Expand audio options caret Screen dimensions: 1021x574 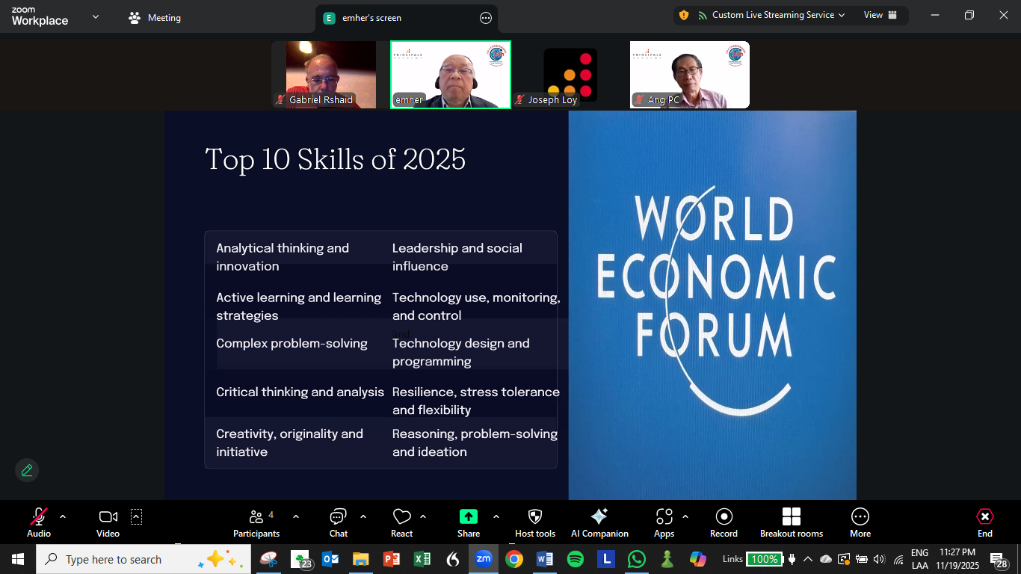(63, 516)
